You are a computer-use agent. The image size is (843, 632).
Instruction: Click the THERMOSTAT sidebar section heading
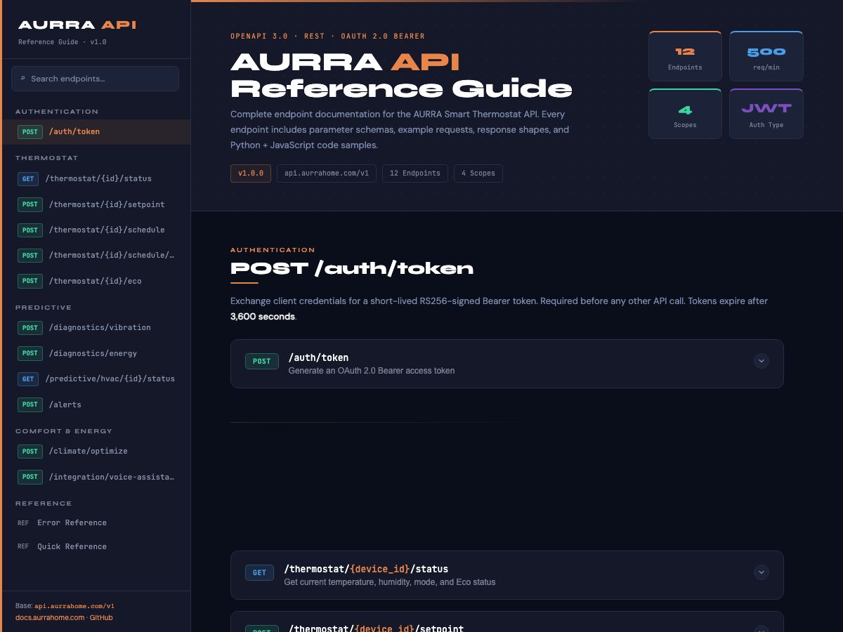[47, 158]
